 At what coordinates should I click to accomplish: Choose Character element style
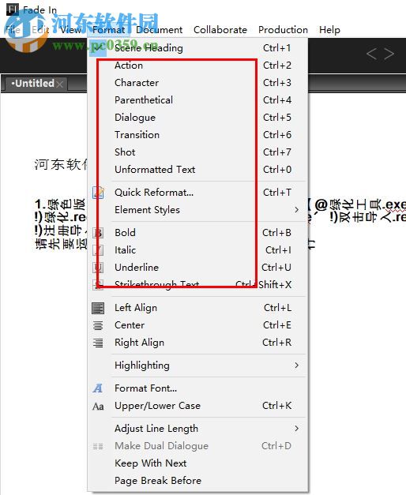[x=197, y=83]
